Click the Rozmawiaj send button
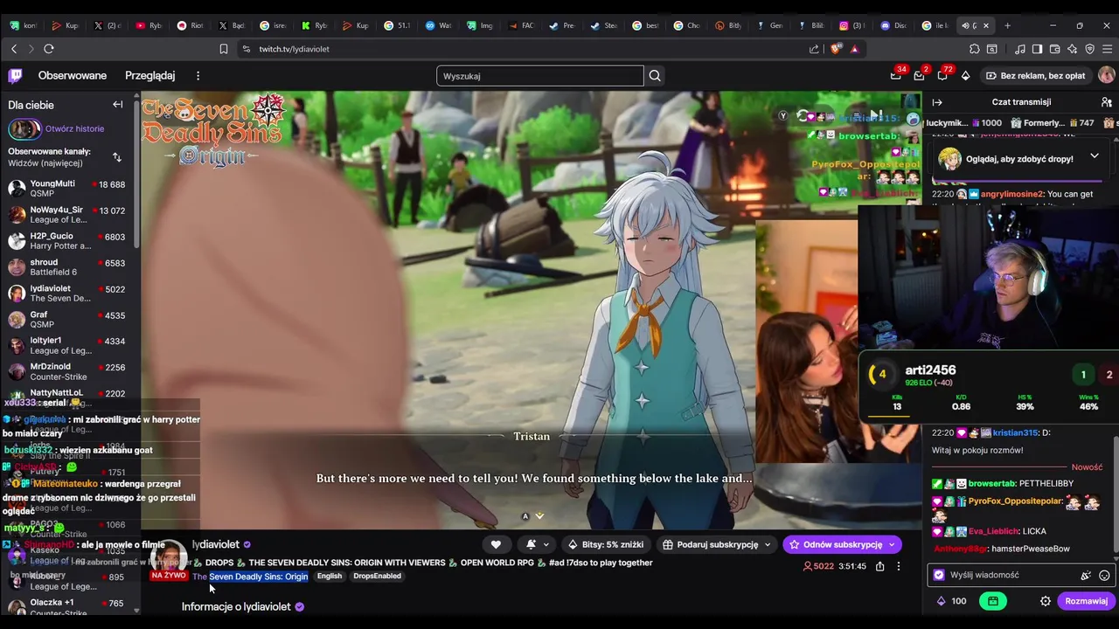 click(x=1086, y=601)
